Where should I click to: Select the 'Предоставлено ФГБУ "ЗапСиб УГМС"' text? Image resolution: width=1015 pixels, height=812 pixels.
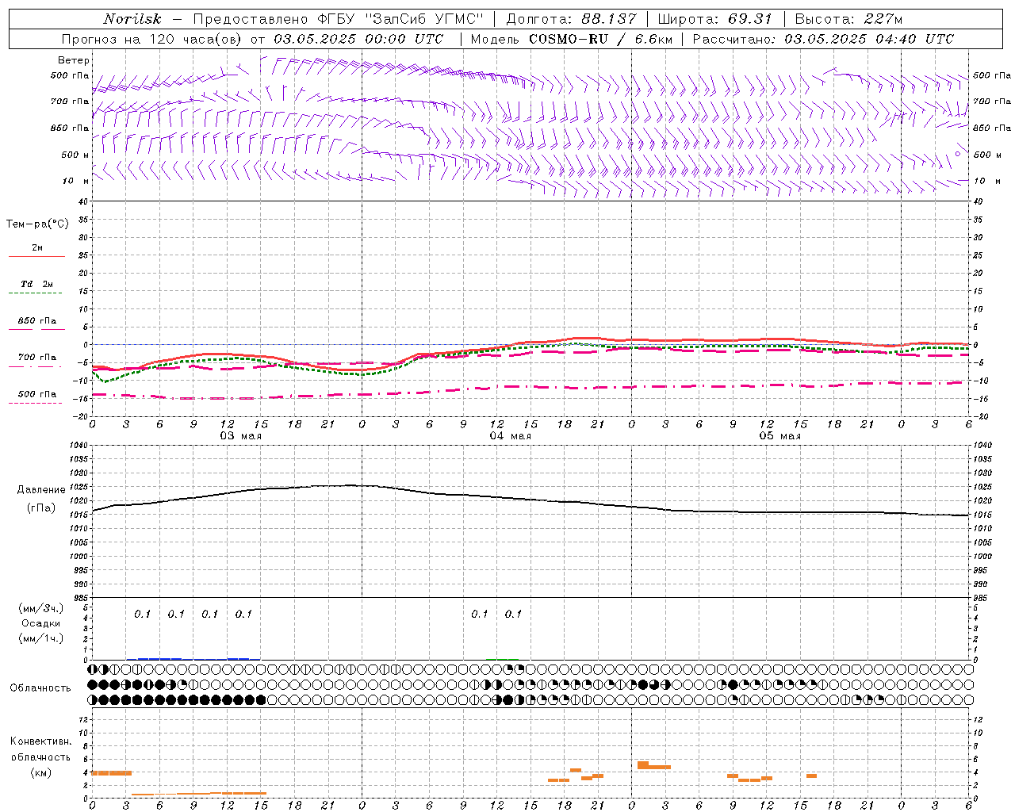[339, 19]
